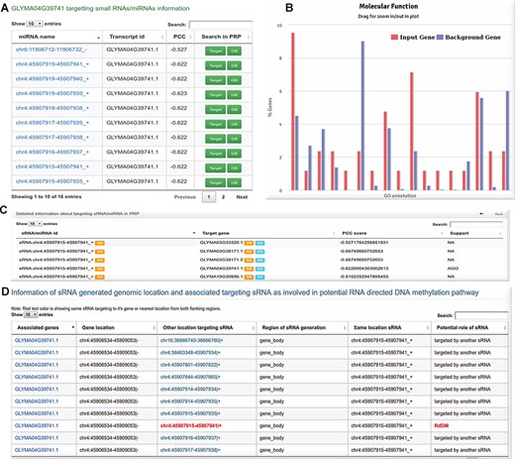Click the tallest blue Background Gene bar

click(362, 116)
